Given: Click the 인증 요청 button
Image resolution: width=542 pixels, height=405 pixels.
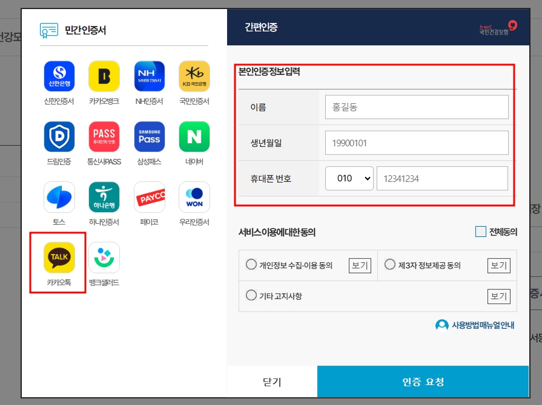Looking at the screenshot, I should pos(423,381).
